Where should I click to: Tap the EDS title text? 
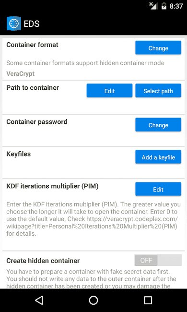pyautogui.click(x=31, y=24)
